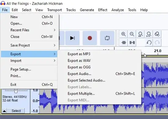Click Trim audio outside selection icon
This screenshot has height=119, width=168.
pyautogui.click(x=123, y=43)
